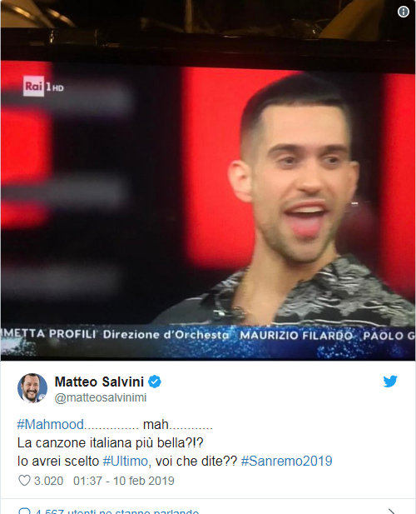Image resolution: width=416 pixels, height=514 pixels.
Task: Like the tweet with the heart icon
Action: [x=24, y=481]
